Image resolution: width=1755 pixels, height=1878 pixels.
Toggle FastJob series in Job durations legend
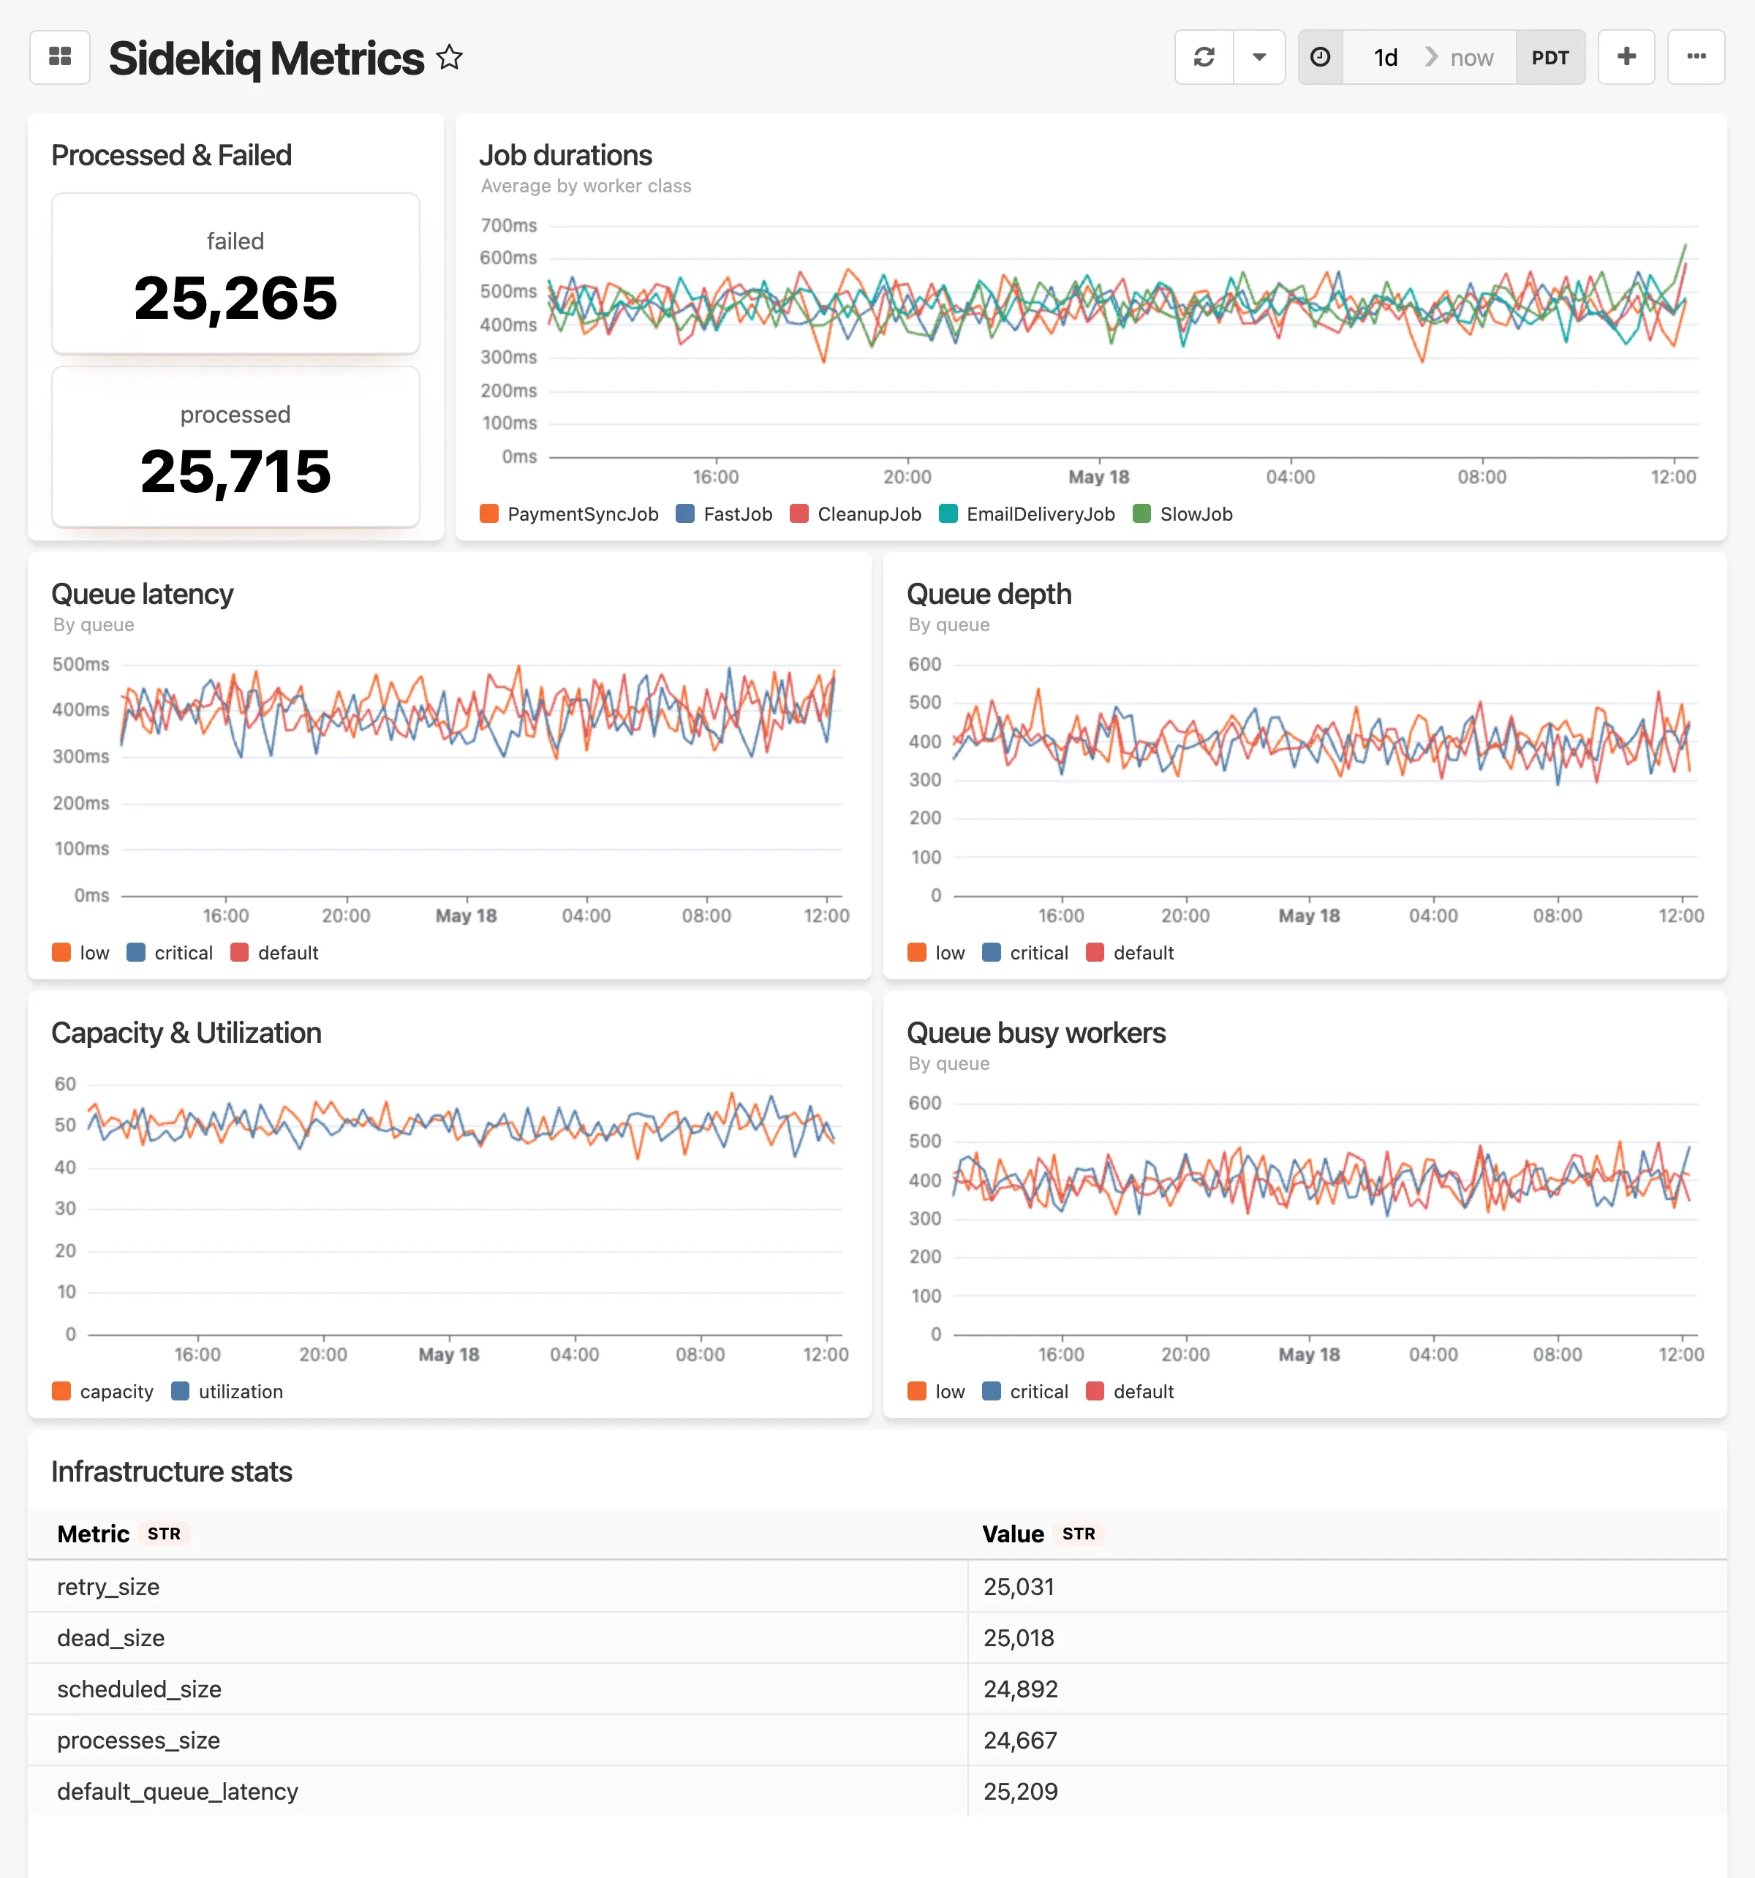click(x=725, y=514)
